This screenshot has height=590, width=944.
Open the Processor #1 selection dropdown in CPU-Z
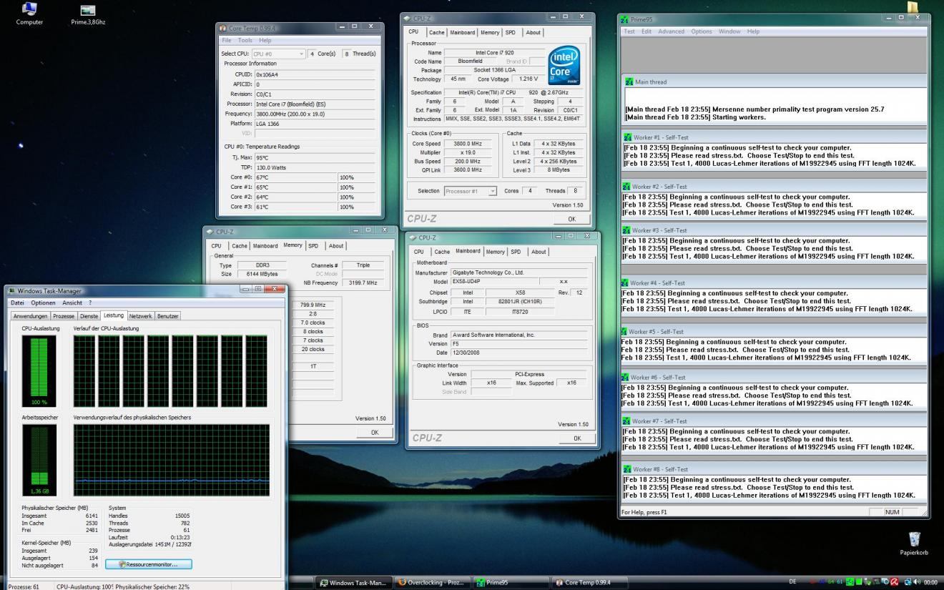tap(470, 191)
